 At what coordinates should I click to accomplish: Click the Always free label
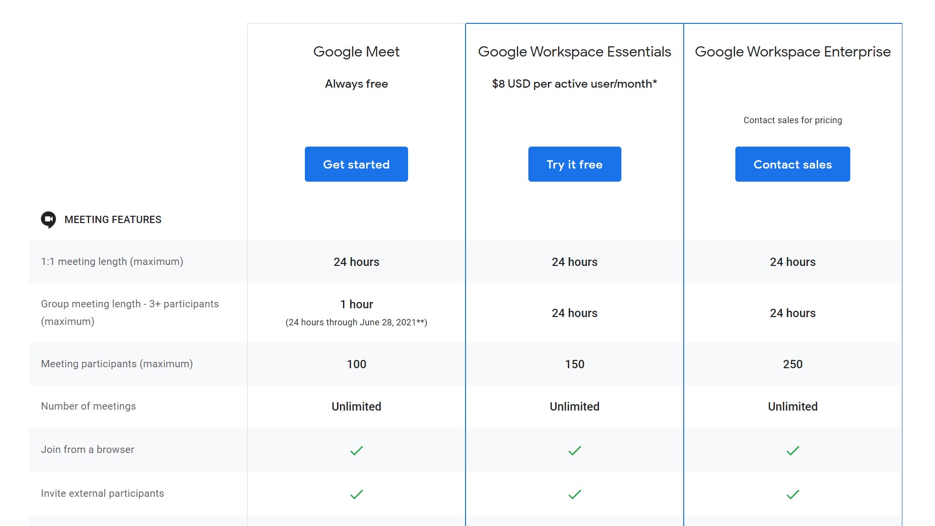356,84
